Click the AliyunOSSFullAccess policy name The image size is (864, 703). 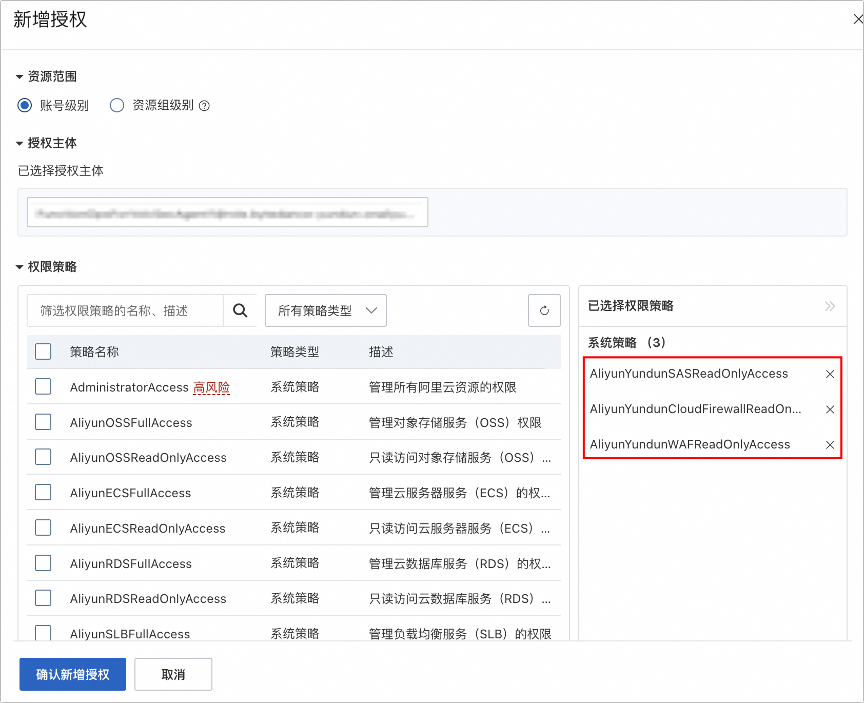[131, 423]
